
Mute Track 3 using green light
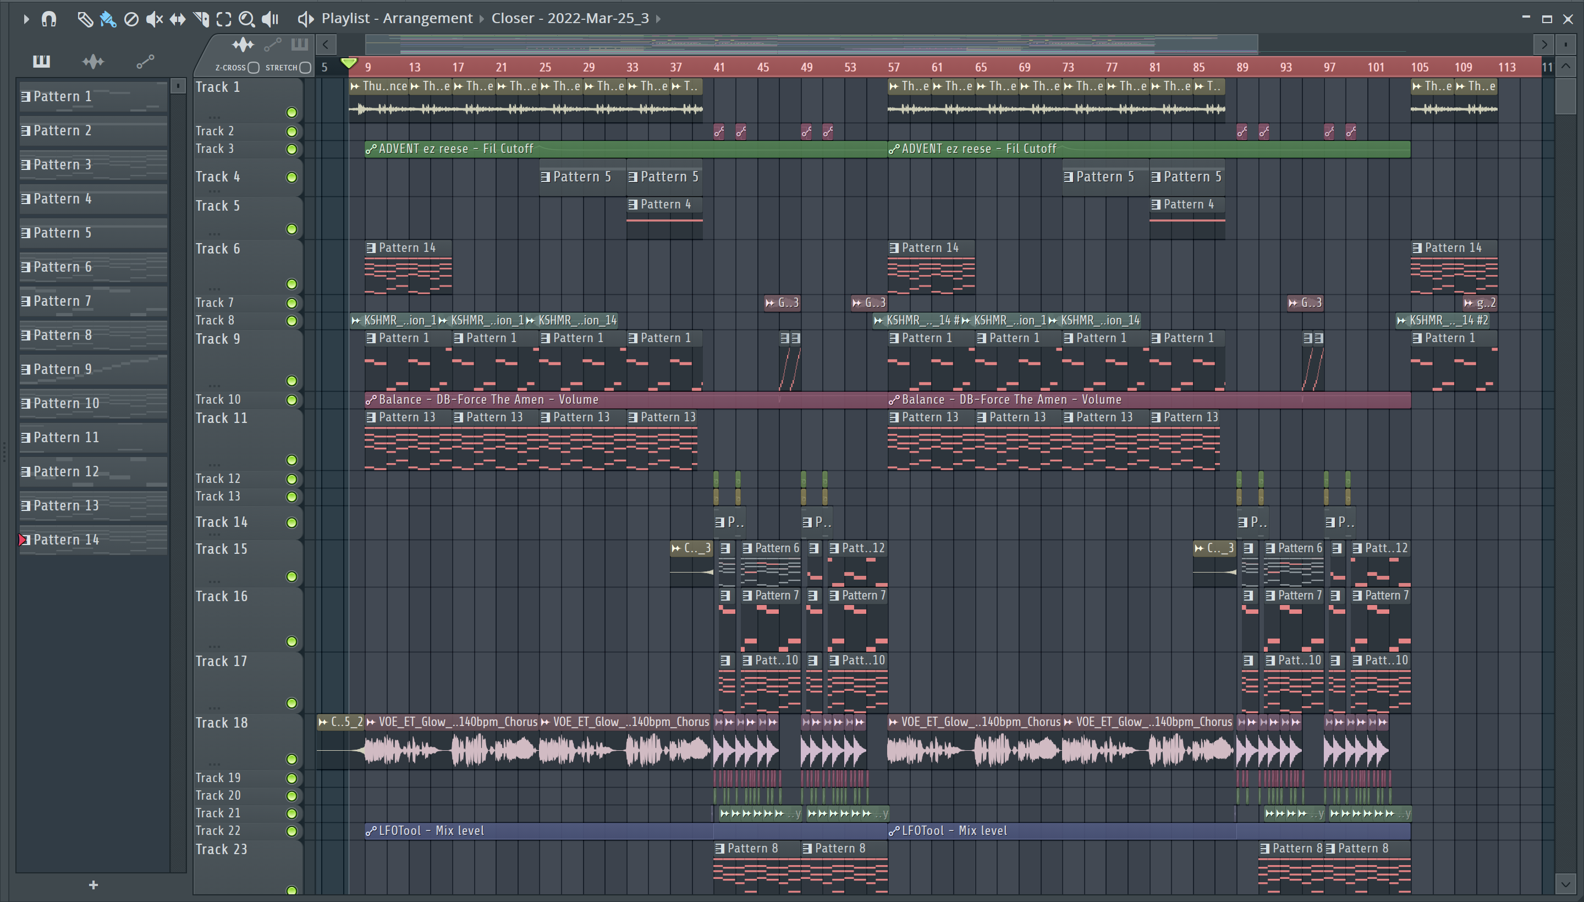click(x=291, y=149)
